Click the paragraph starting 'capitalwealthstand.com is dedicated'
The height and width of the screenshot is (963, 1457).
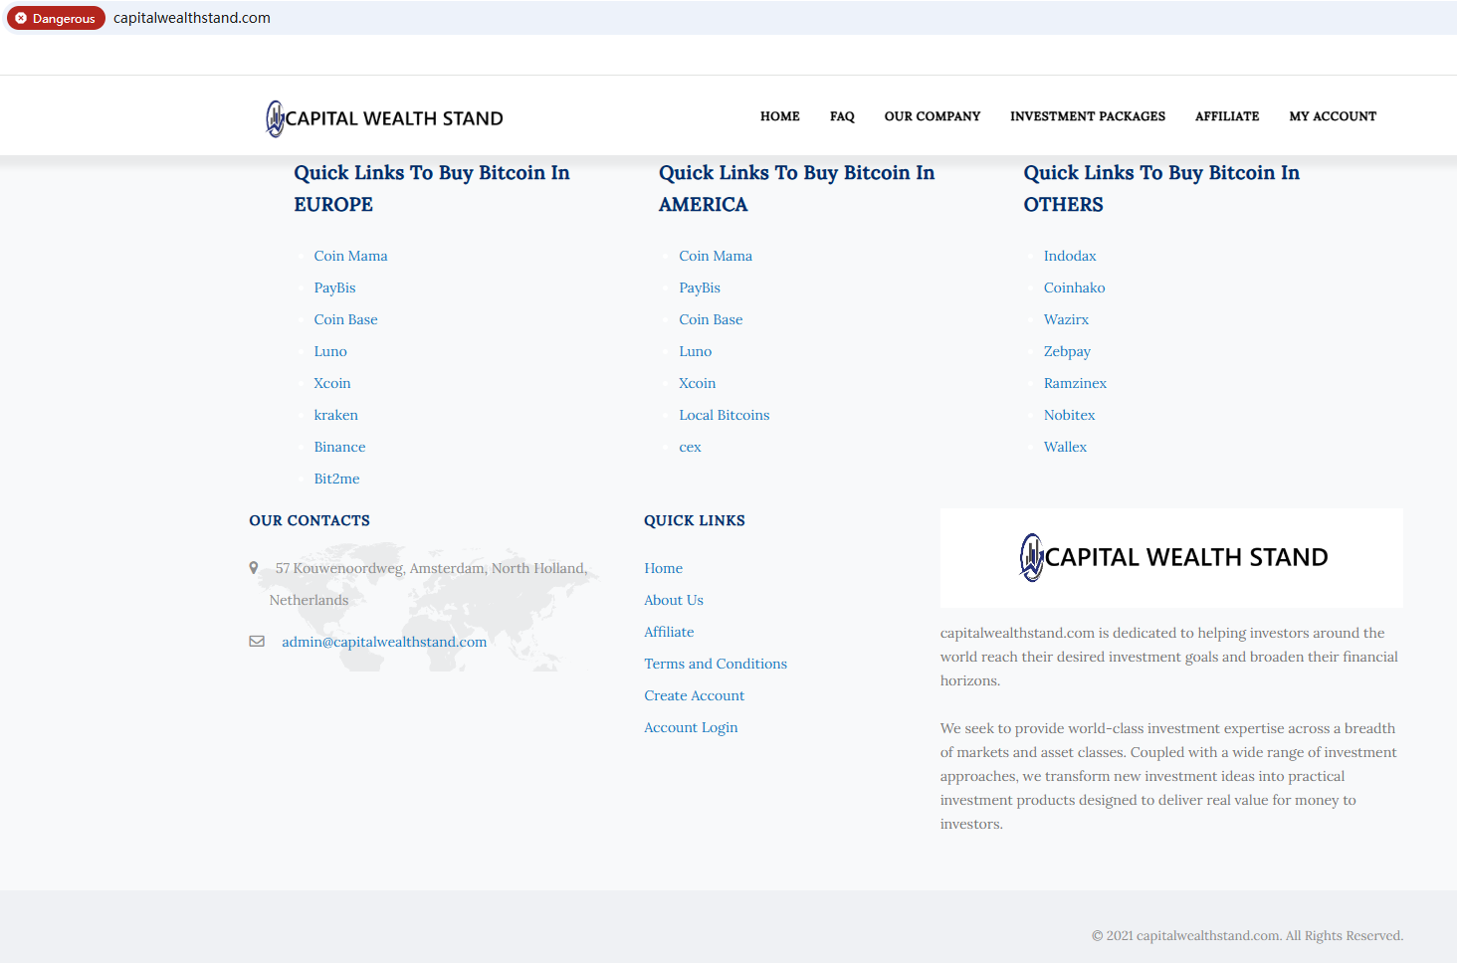click(x=1169, y=657)
